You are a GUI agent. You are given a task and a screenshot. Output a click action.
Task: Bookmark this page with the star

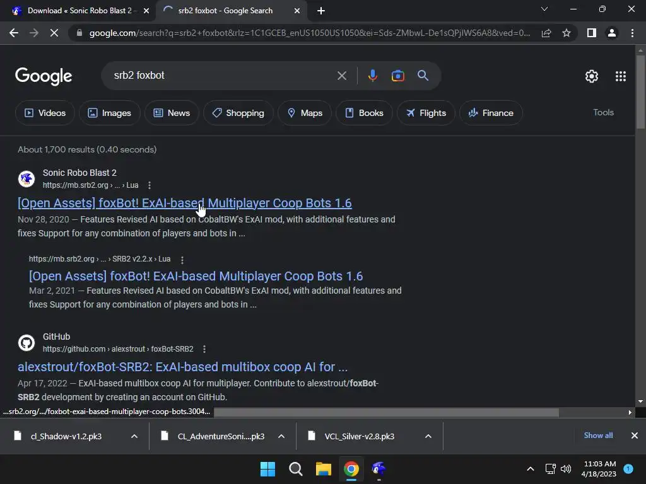(567, 33)
